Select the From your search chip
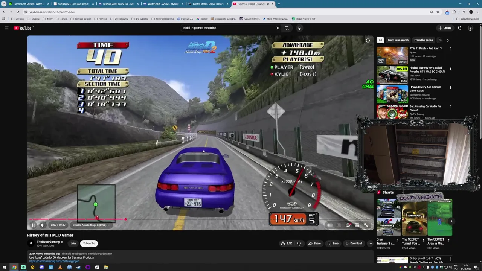482x271 pixels. pos(398,40)
